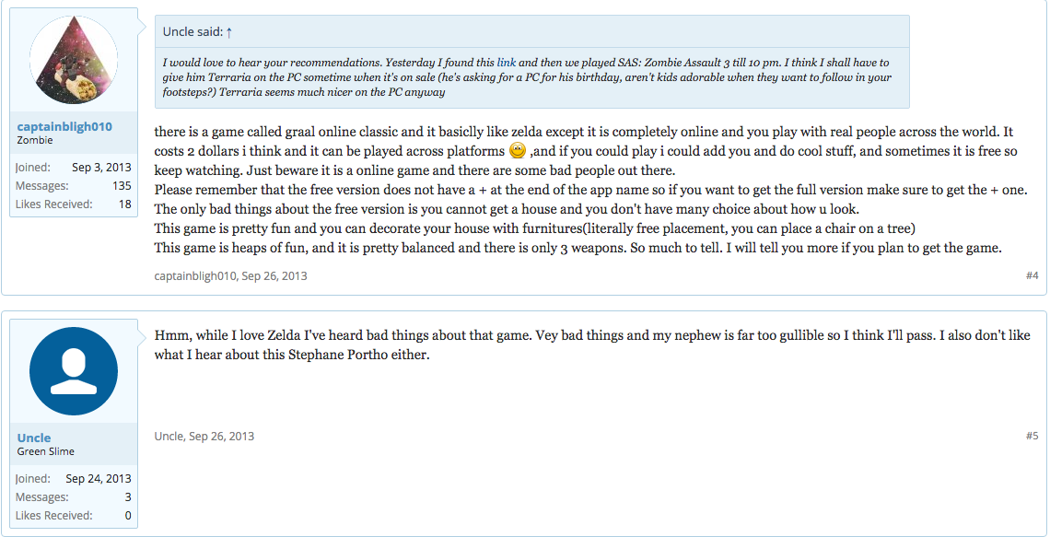Click Uncle's likes received count of 0
Screen dimensions: 1050x537
pyautogui.click(x=127, y=516)
